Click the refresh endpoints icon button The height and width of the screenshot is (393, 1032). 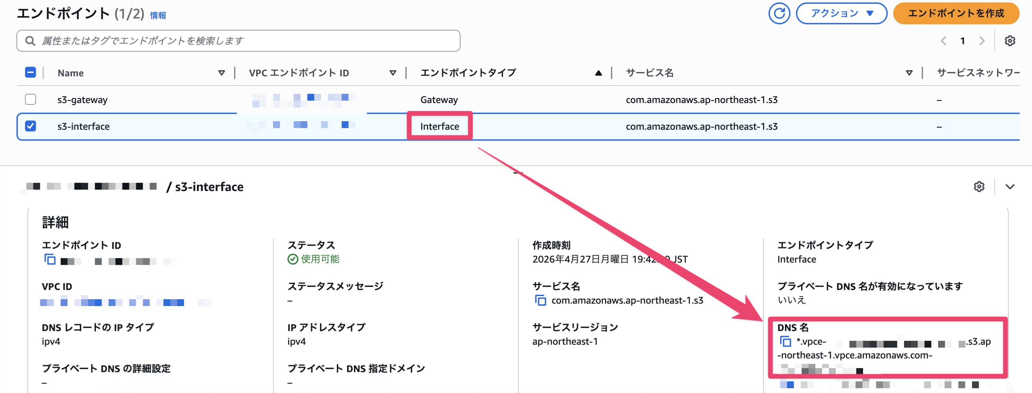[x=779, y=14]
